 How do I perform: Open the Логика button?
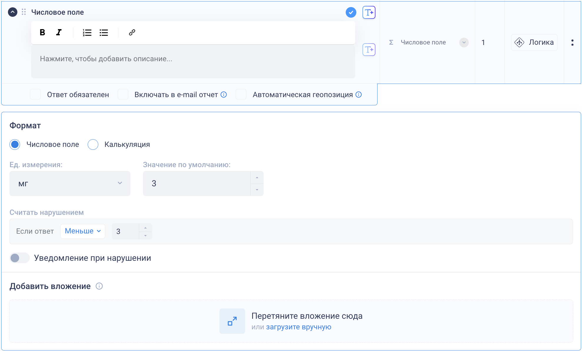tap(534, 42)
